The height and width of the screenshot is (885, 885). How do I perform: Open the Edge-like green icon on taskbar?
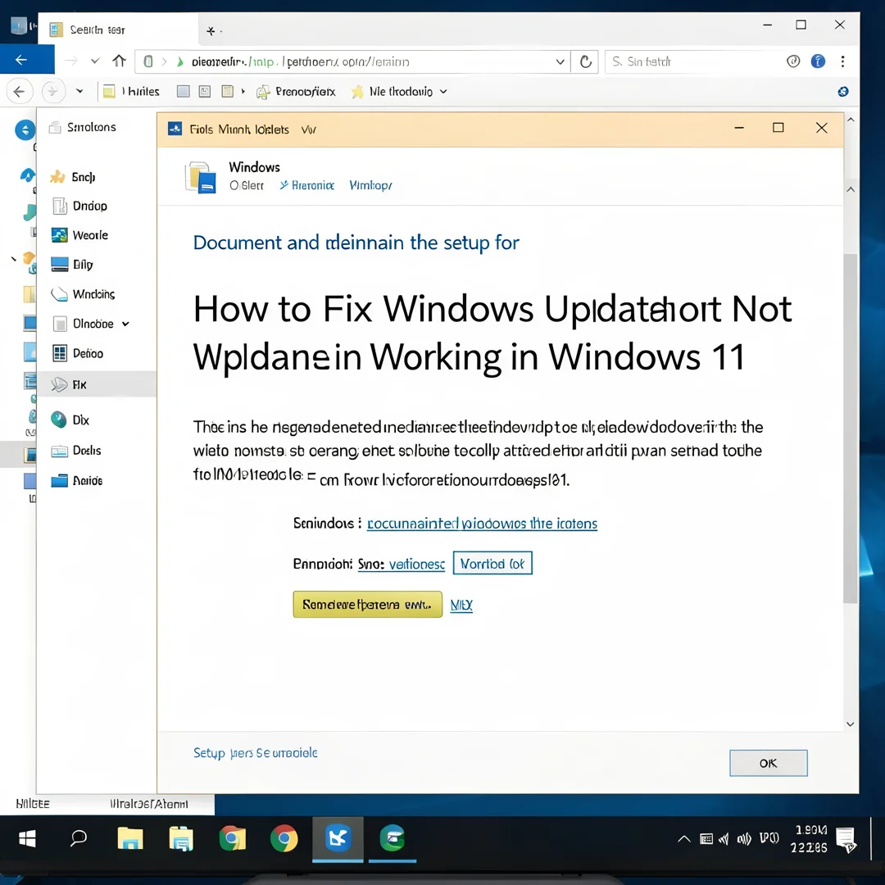coord(393,838)
